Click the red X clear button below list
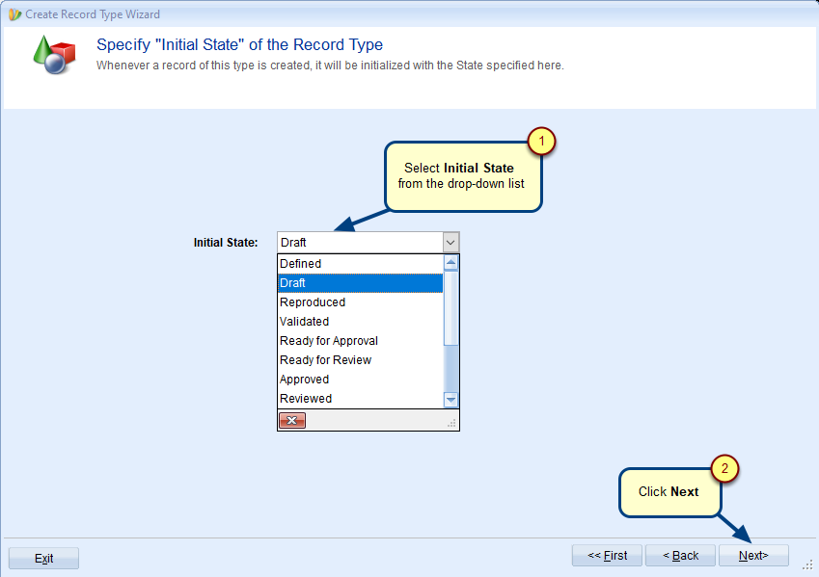Image resolution: width=819 pixels, height=577 pixels. (291, 421)
